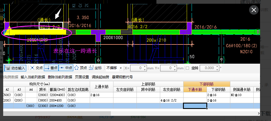Increase the rotation angle with up arrow

click(x=217, y=67)
